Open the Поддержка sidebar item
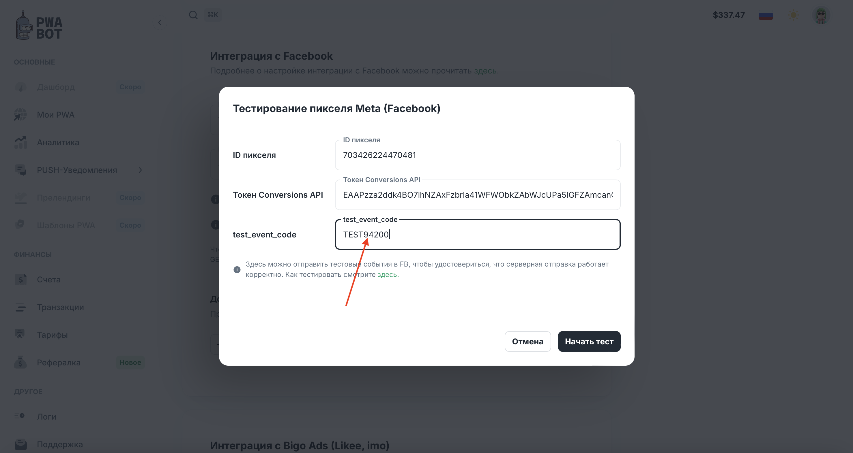 [60, 444]
